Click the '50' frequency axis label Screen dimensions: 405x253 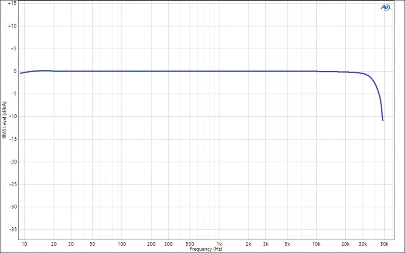coord(92,244)
